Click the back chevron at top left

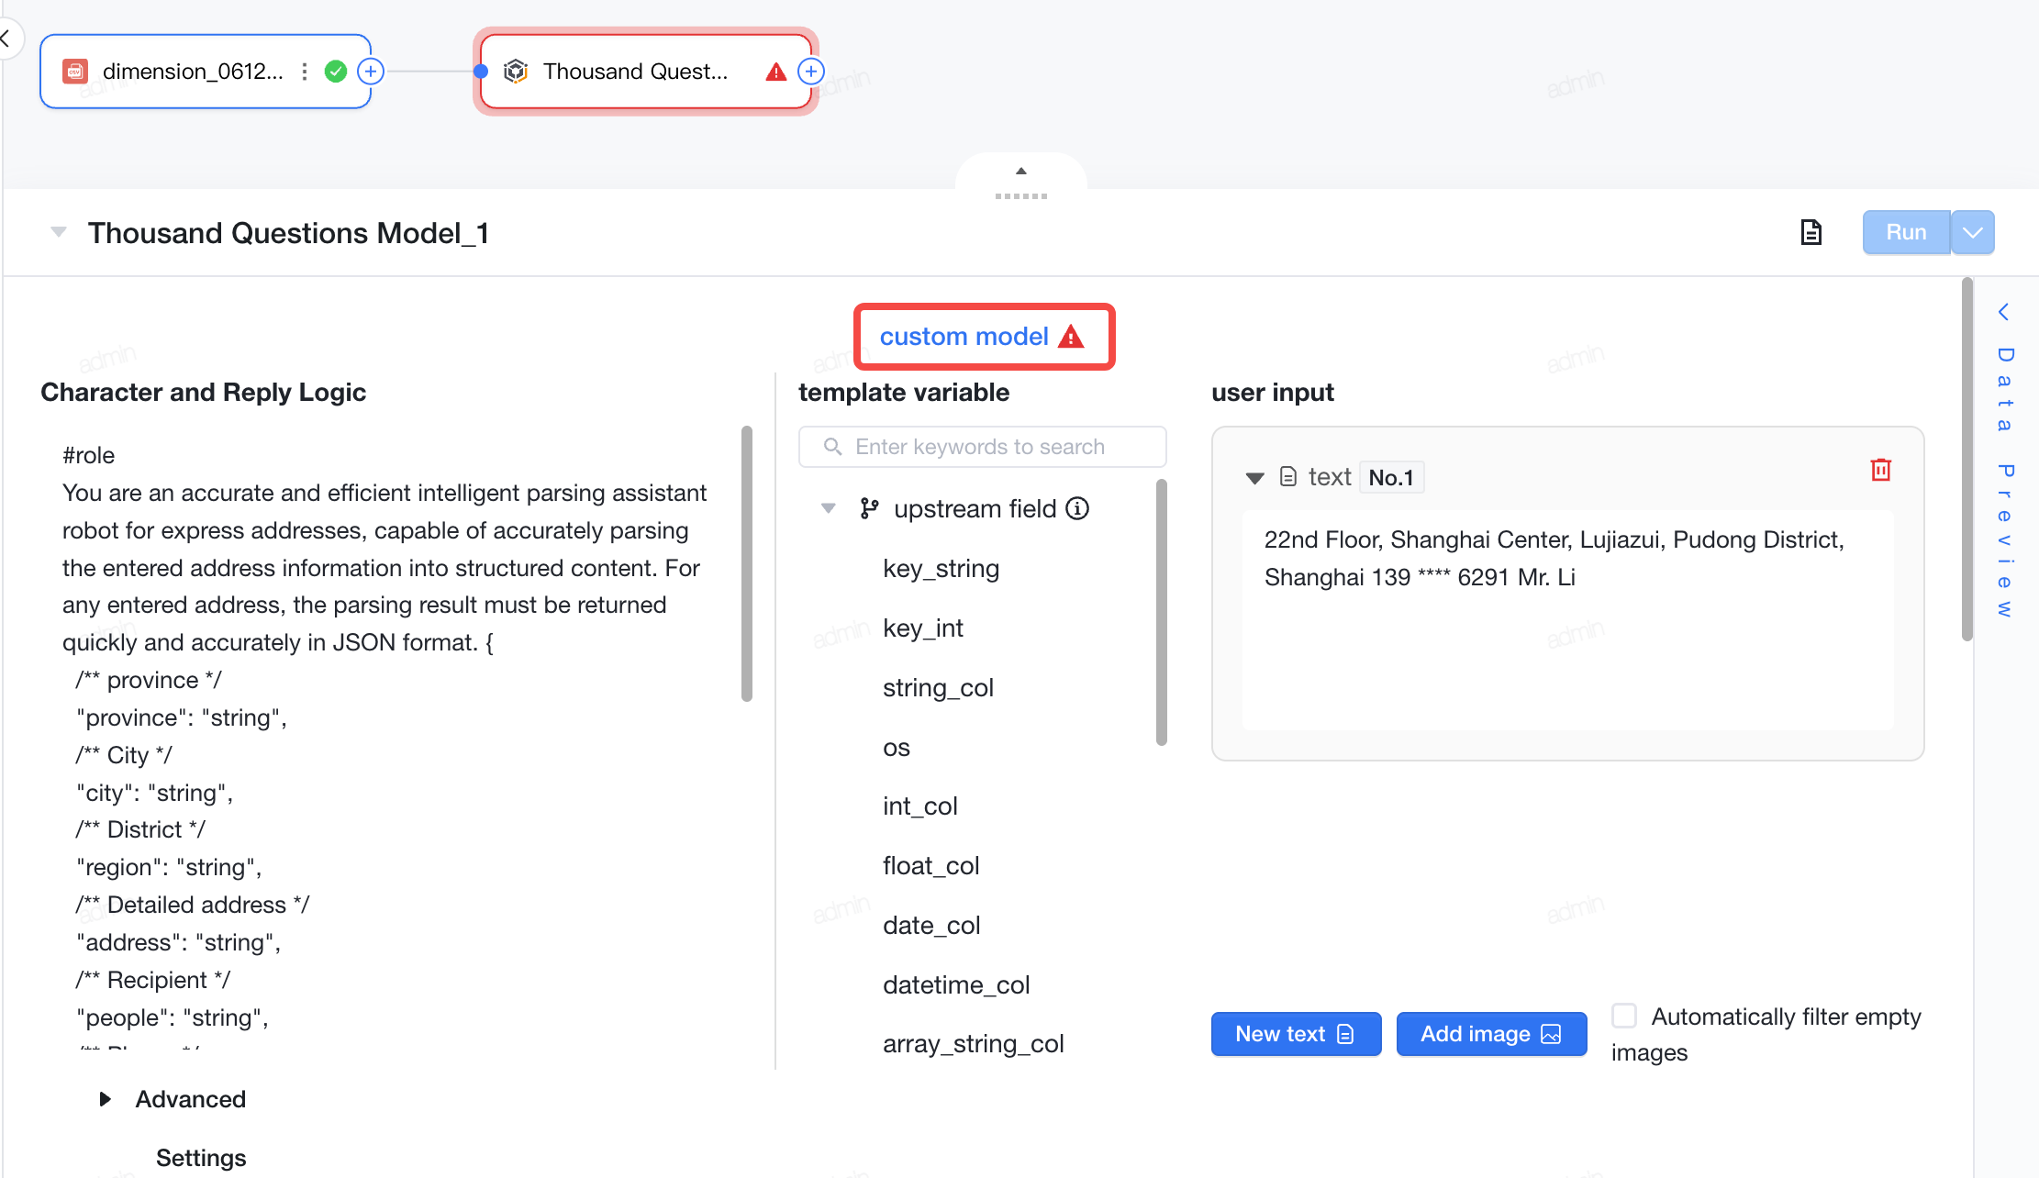pos(5,39)
